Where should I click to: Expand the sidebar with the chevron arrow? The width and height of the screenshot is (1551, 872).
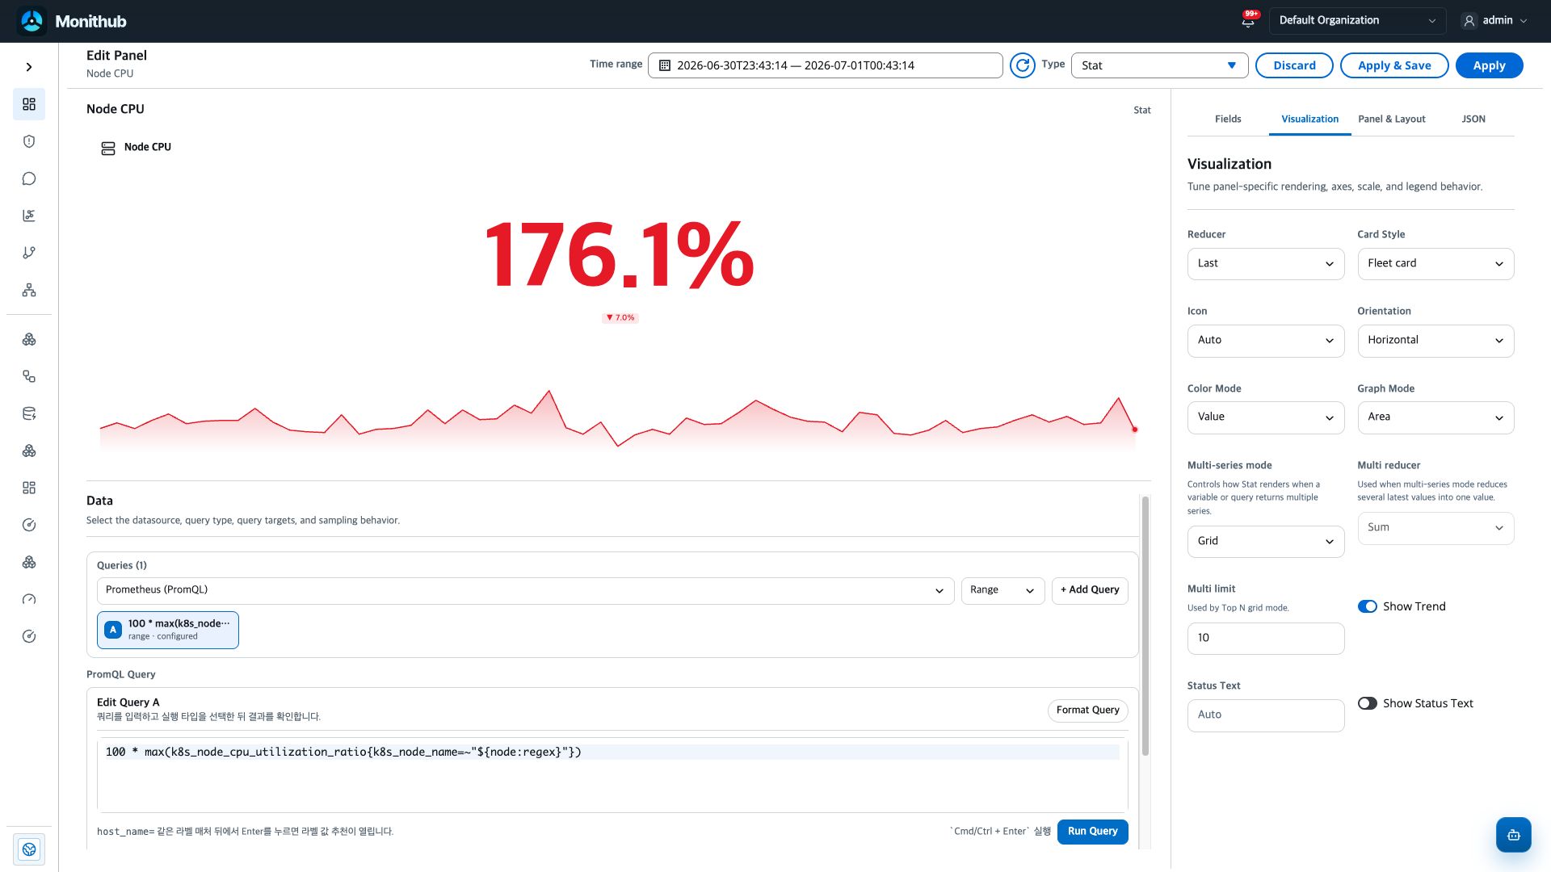[x=29, y=67]
